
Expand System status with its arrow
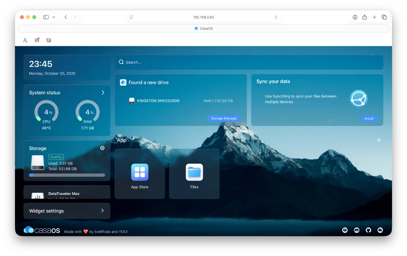click(x=103, y=93)
